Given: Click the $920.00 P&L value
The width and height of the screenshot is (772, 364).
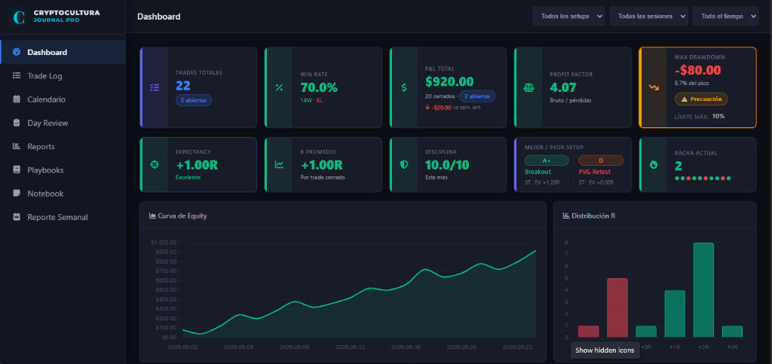Looking at the screenshot, I should point(449,81).
